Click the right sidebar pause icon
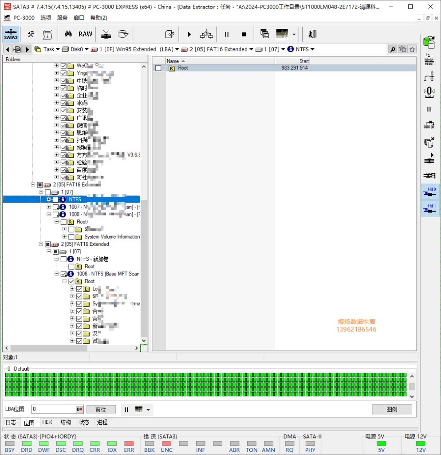The width and height of the screenshot is (441, 455). (x=429, y=109)
